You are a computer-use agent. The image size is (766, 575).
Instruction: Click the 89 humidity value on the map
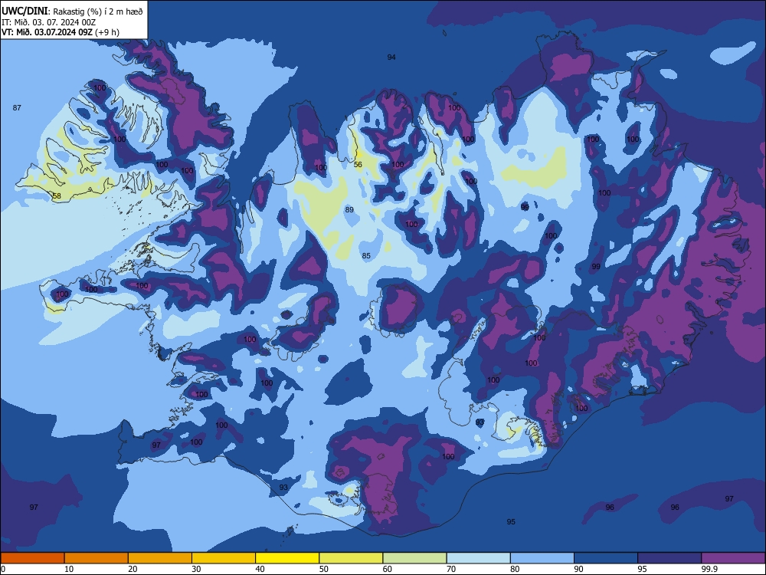349,210
